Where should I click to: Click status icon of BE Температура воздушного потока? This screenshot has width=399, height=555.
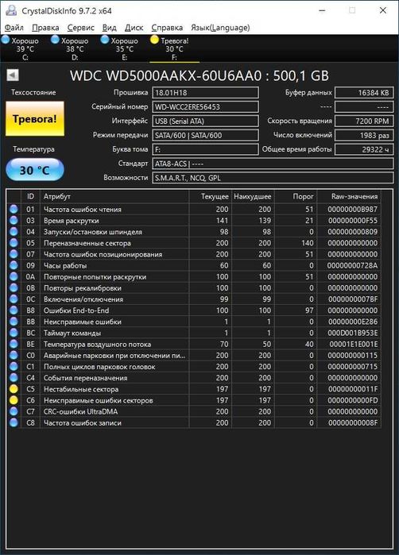pyautogui.click(x=14, y=344)
